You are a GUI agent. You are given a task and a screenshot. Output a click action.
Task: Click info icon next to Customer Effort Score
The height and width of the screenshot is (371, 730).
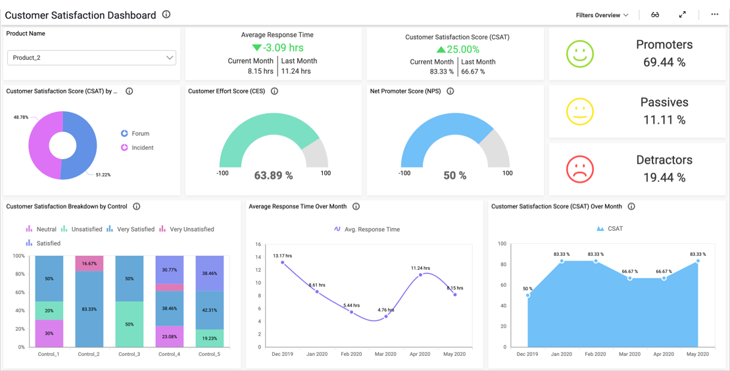(x=275, y=91)
